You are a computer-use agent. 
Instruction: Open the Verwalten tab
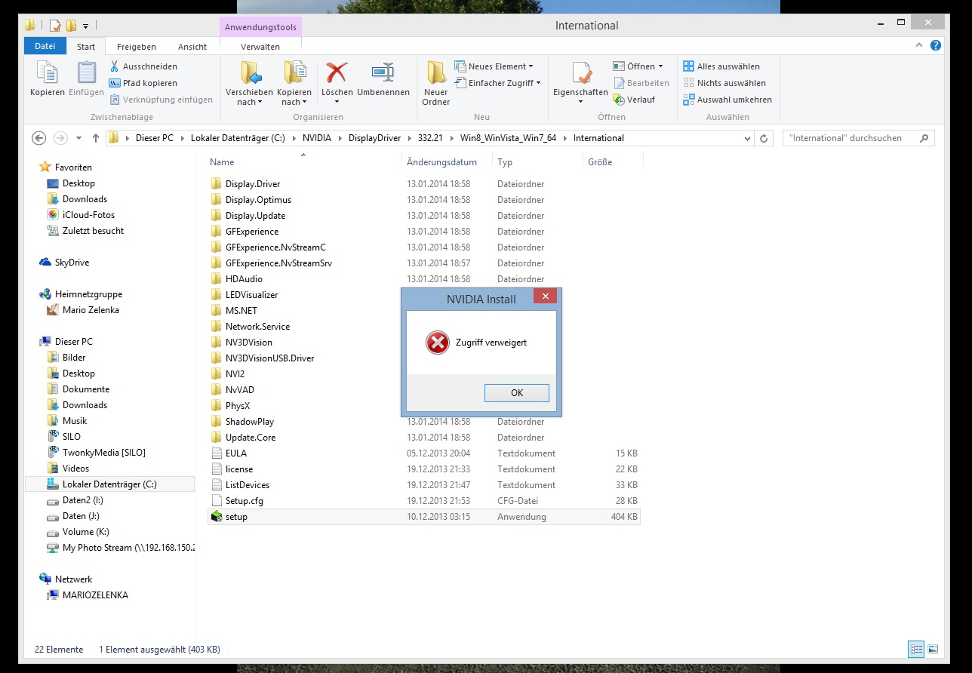(260, 46)
